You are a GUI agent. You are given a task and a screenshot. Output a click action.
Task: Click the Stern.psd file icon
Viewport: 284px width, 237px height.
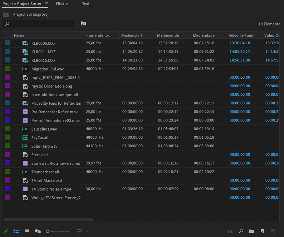pos(25,155)
